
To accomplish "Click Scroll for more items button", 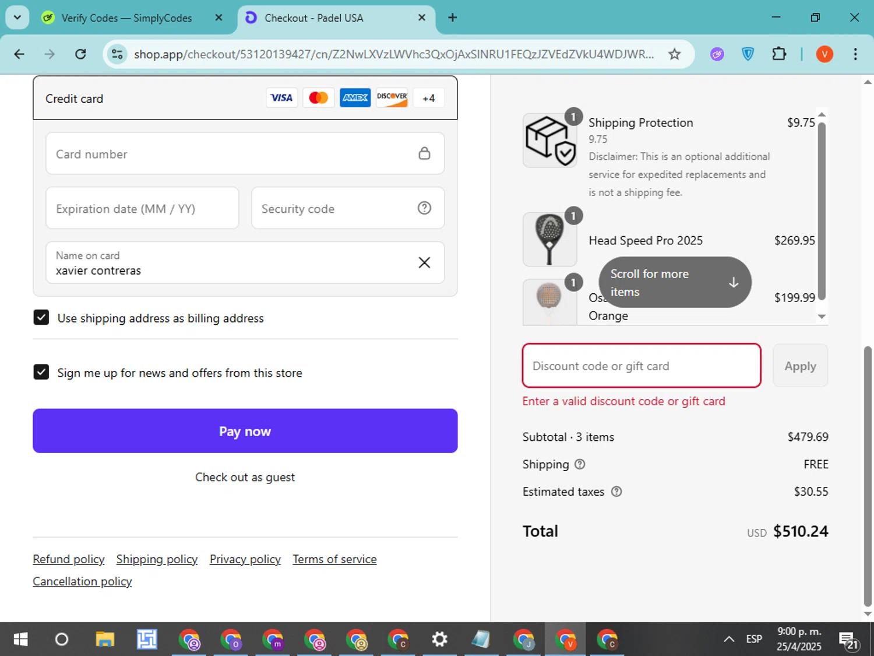I will (675, 282).
